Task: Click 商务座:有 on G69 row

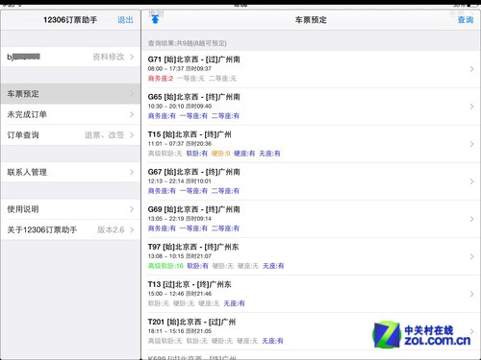Action: tap(162, 228)
